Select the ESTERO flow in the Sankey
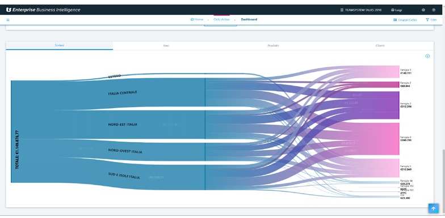 click(x=115, y=76)
